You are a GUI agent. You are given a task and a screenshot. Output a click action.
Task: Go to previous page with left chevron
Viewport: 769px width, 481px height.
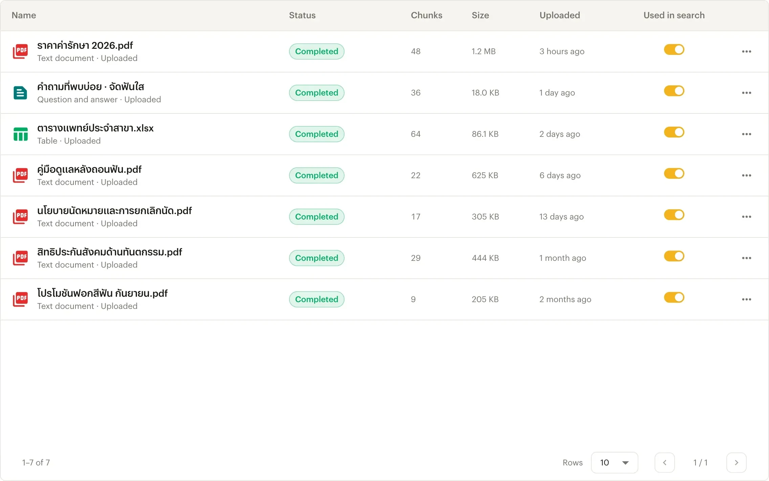tap(664, 462)
